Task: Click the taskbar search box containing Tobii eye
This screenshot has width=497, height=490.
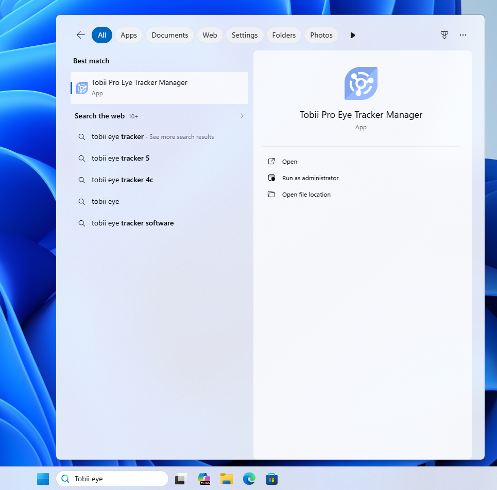Action: click(112, 479)
